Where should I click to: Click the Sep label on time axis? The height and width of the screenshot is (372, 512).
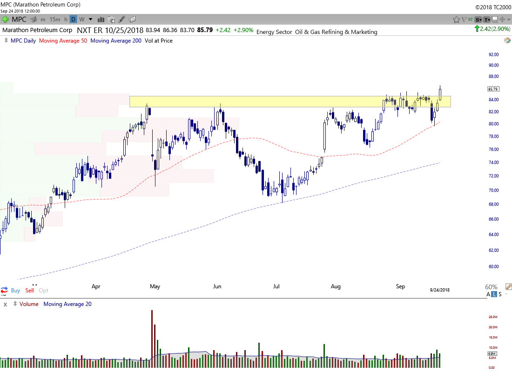400,286
